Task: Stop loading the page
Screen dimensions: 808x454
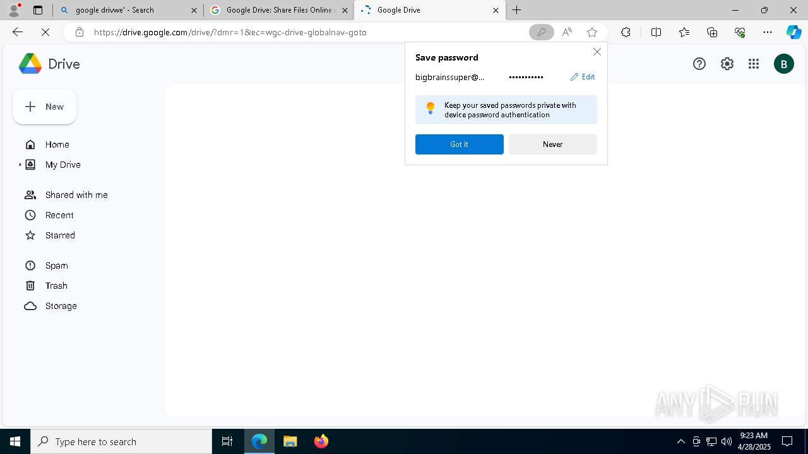Action: (45, 32)
